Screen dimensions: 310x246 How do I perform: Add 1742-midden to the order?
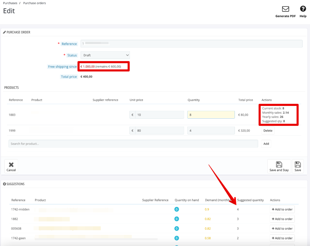[282, 209]
